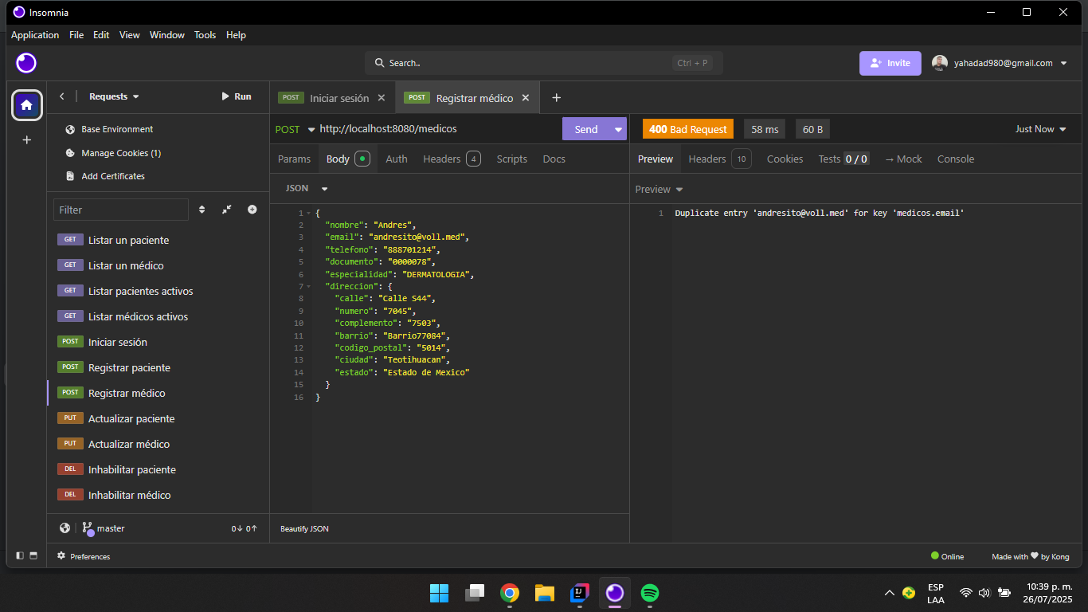This screenshot has width=1088, height=612.
Task: Open the Send options arrow
Action: pyautogui.click(x=619, y=129)
